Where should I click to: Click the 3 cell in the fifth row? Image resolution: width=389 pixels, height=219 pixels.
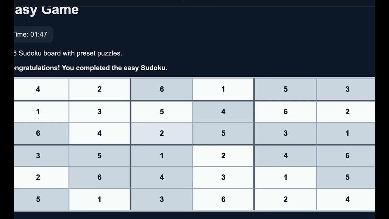coord(223,177)
